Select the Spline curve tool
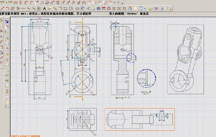The height and width of the screenshot is (137, 216). point(23,9)
